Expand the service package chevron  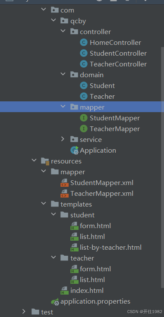pos(63,139)
